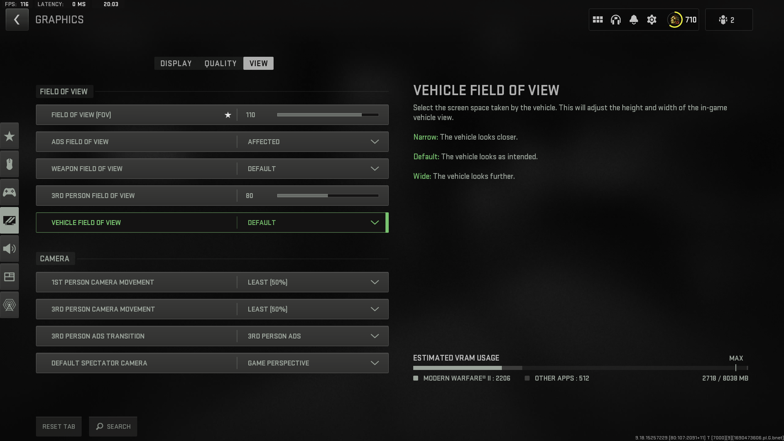Toggle favorite star on Field of View
The image size is (784, 441).
point(228,115)
